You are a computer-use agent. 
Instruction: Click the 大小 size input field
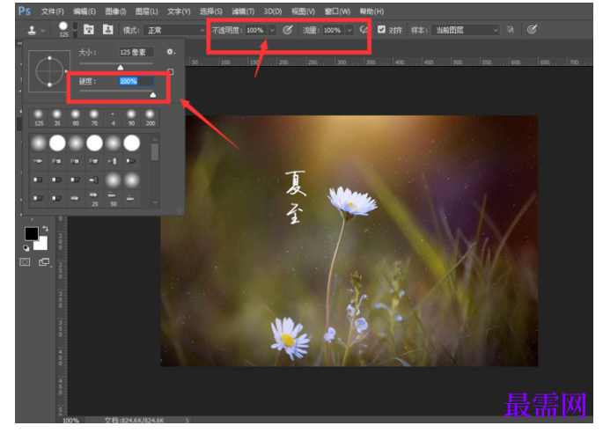[x=136, y=52]
